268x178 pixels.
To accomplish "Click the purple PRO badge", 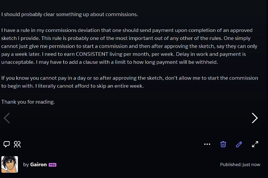I will (53, 165).
